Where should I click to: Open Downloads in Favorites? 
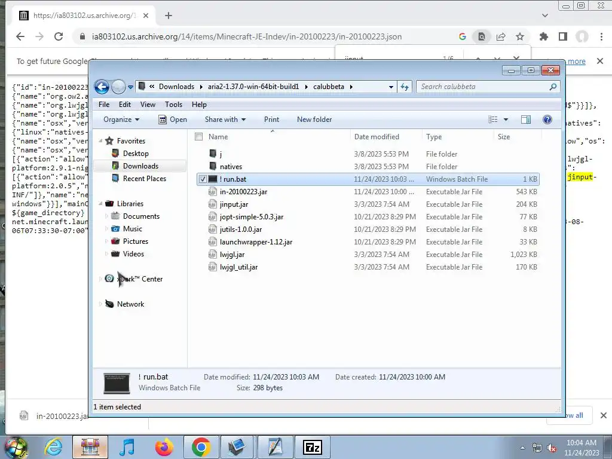click(140, 166)
